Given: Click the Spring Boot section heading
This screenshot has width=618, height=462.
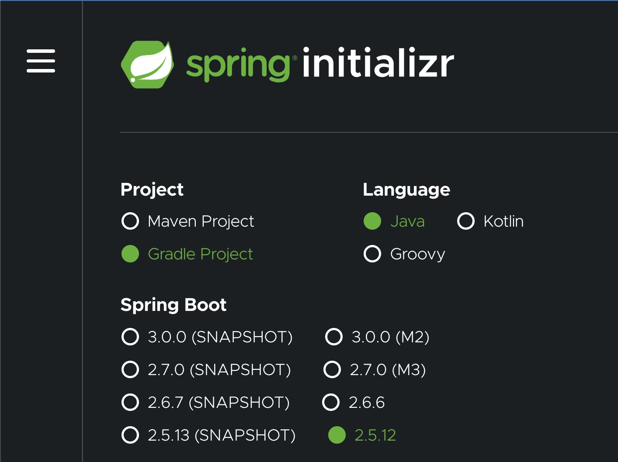Looking at the screenshot, I should (174, 305).
